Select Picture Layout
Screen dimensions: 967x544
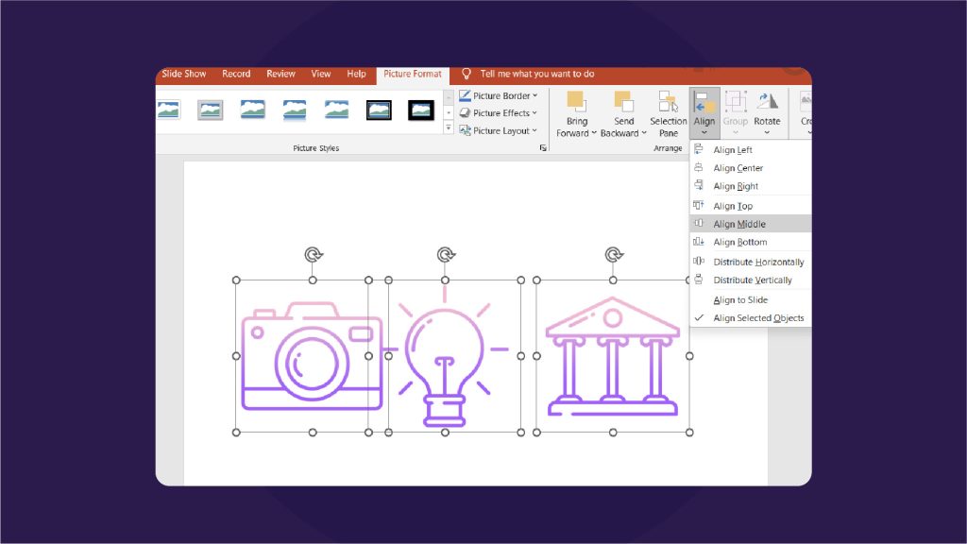[x=498, y=130]
